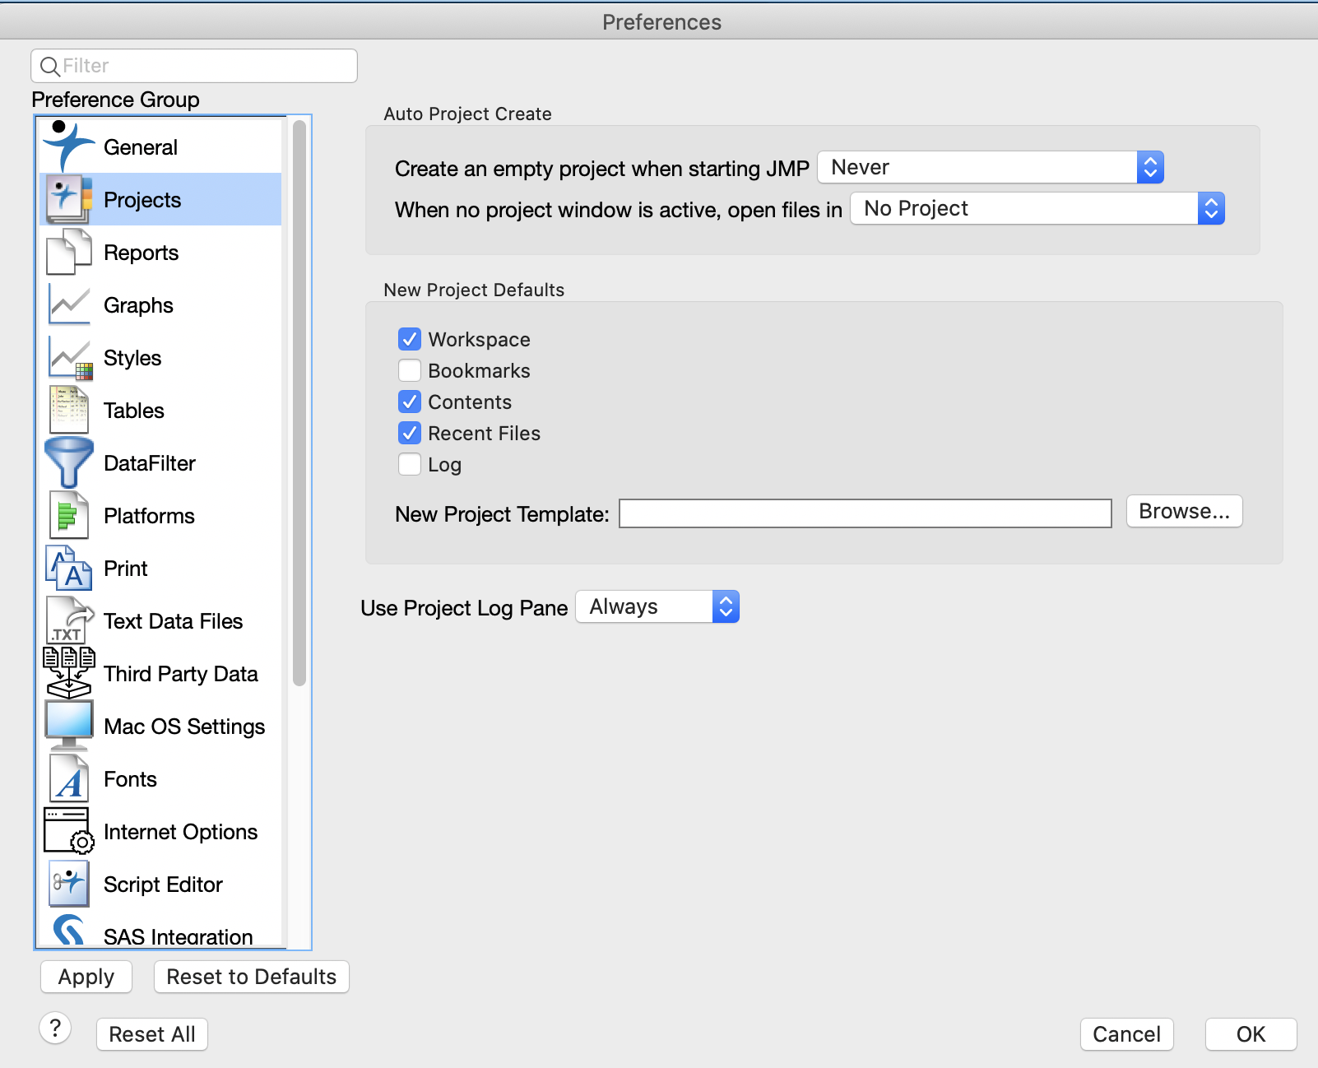Click the Script Editor icon
The image size is (1318, 1068).
[x=69, y=884]
